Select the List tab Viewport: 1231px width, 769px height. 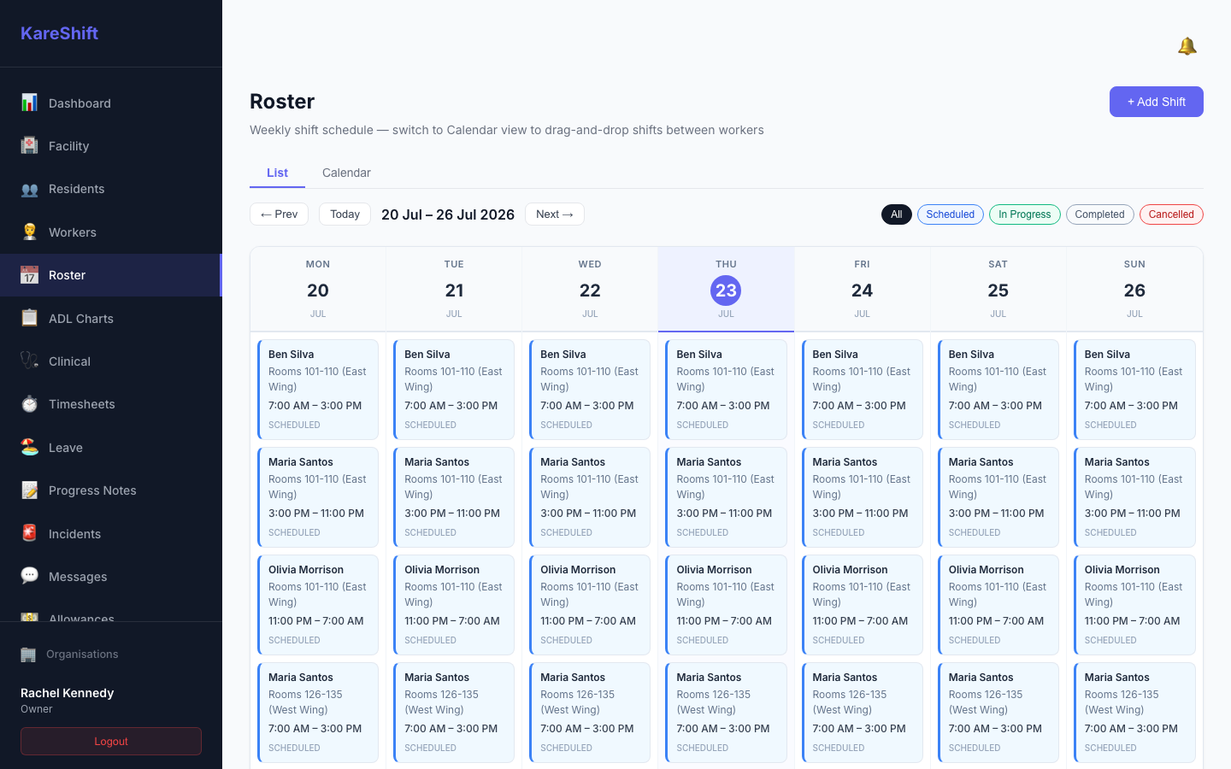click(x=277, y=173)
